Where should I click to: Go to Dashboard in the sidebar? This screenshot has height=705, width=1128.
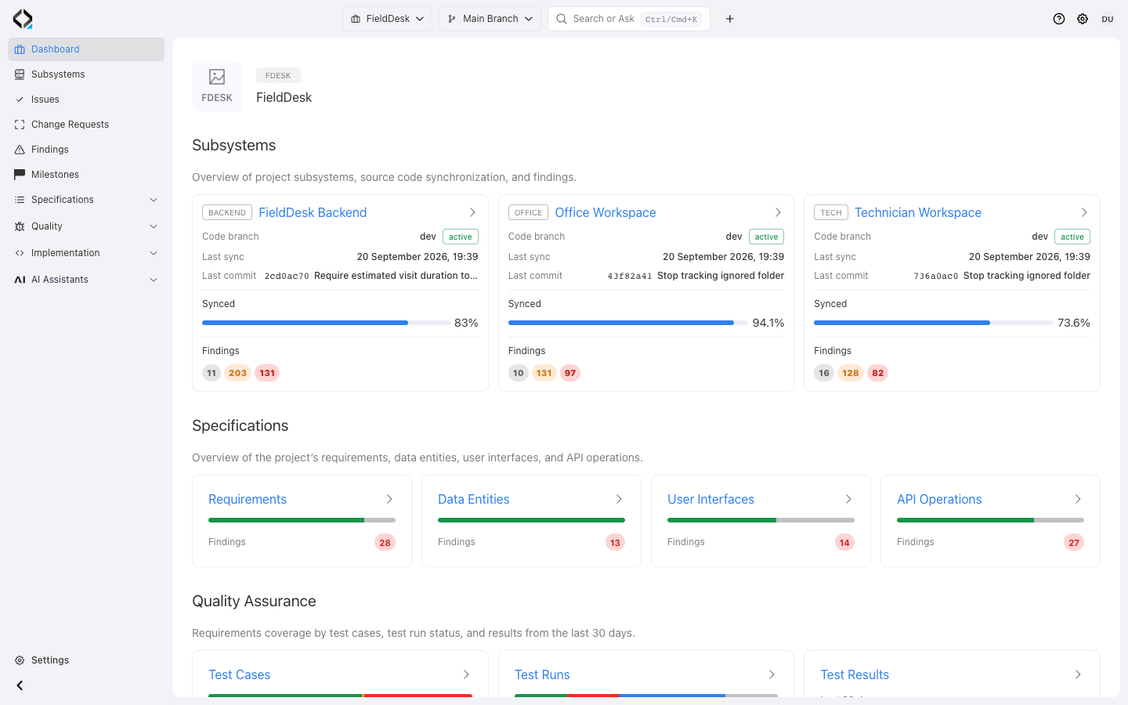(x=86, y=49)
